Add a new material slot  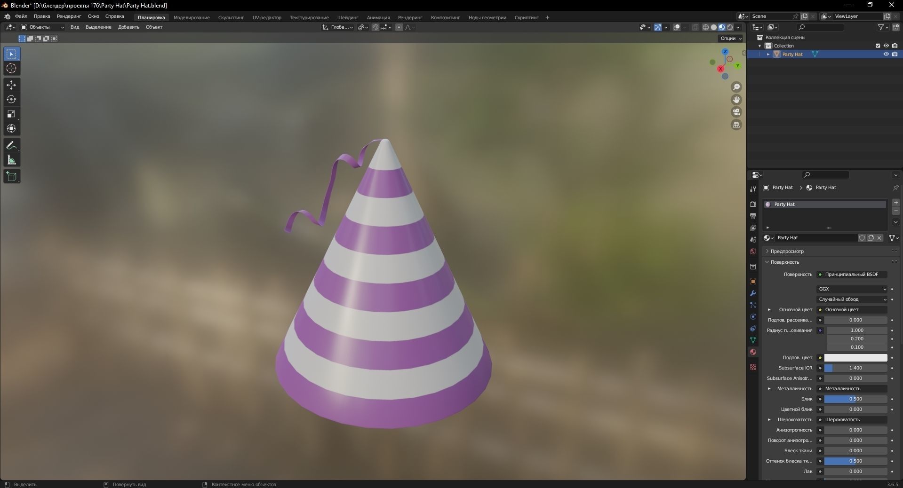click(896, 203)
